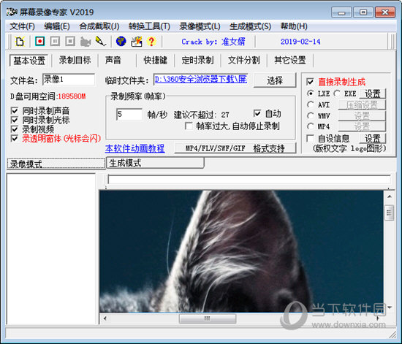Click the new file toolbar icon
This screenshot has height=344, width=402.
pos(20,42)
